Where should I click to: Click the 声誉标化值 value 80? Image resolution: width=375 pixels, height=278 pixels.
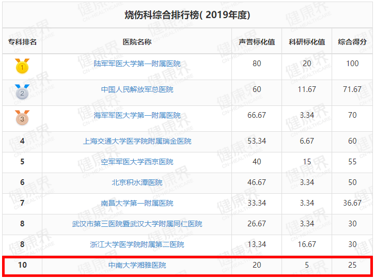pyautogui.click(x=257, y=64)
